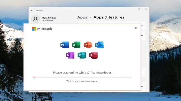This screenshot has height=101, width=181.
Task: Collapse the up-chevron section in the Settings window
Action: 142,86
